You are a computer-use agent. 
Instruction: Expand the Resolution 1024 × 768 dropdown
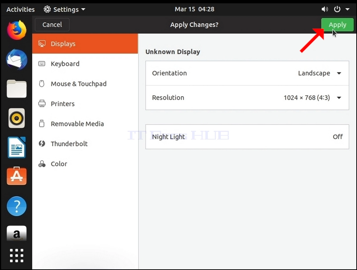pos(312,98)
